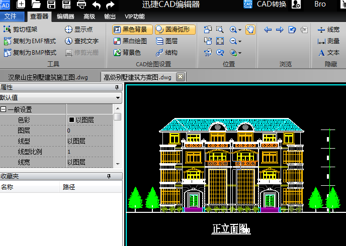Image resolution: width=346 pixels, height=246 pixels.
Task: Click the undo arrow icon
Action: pos(96,5)
